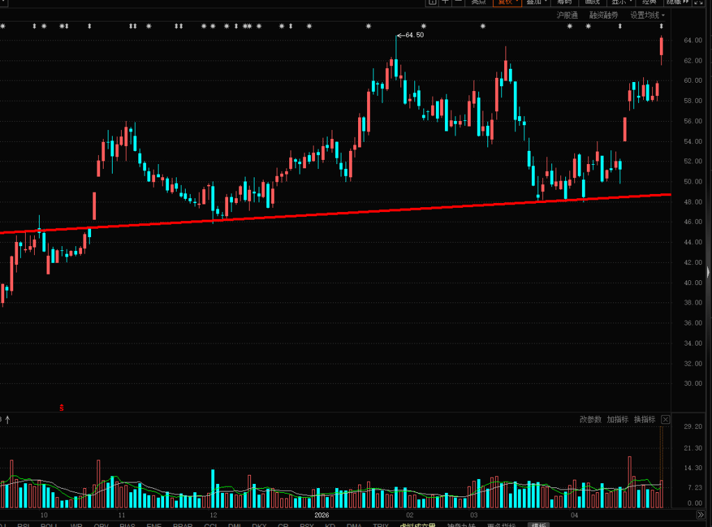712x527 pixels.
Task: Click the red S marker below the chart
Action: (x=62, y=407)
